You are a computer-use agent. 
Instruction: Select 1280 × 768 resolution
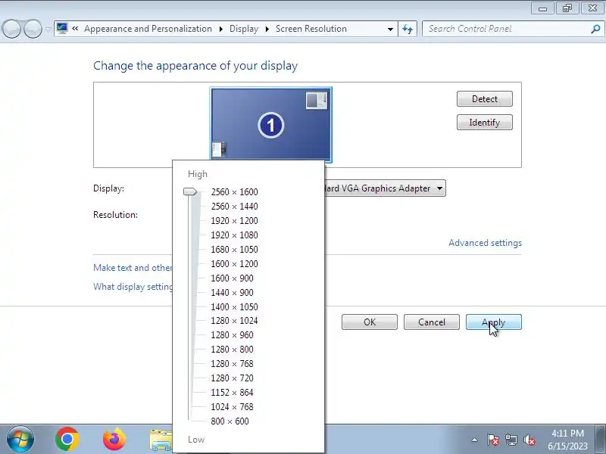232,364
